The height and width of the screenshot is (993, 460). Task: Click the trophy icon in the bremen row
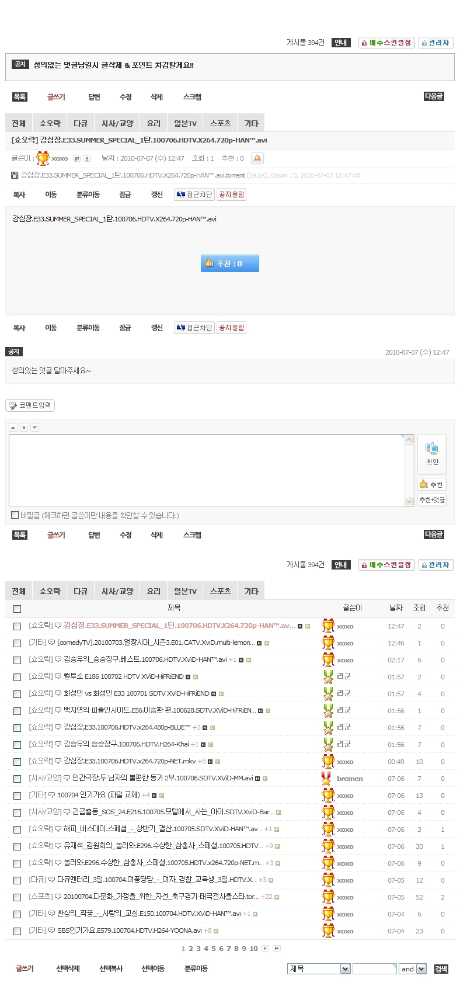tap(327, 779)
